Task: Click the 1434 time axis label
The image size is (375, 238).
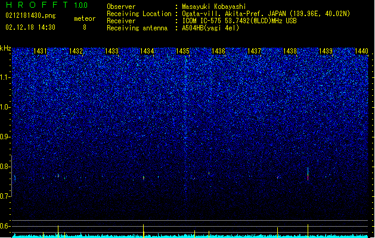Action: click(x=147, y=51)
